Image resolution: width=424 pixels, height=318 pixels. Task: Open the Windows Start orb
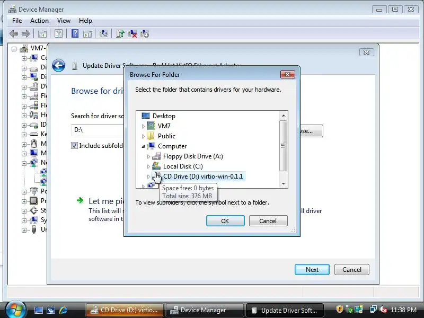(x=15, y=309)
